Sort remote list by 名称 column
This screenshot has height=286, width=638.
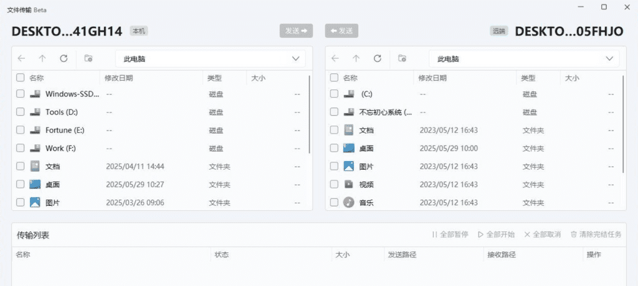350,78
